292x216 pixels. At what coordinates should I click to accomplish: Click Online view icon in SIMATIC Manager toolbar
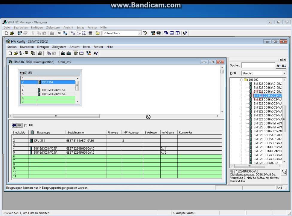(65, 33)
